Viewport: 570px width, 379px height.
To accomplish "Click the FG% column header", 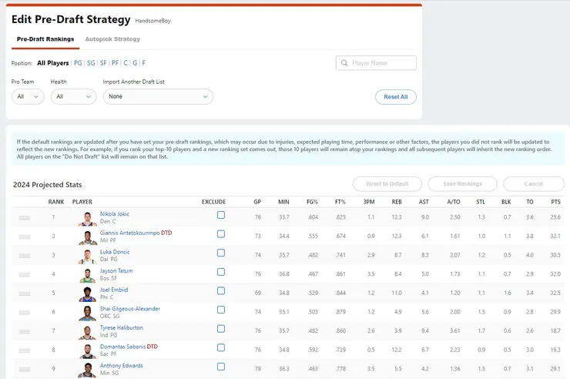I will (312, 202).
